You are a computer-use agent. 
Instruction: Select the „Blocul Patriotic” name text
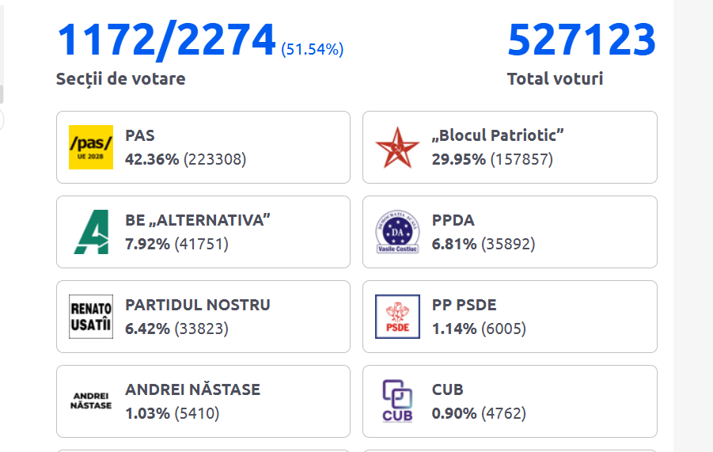[498, 135]
